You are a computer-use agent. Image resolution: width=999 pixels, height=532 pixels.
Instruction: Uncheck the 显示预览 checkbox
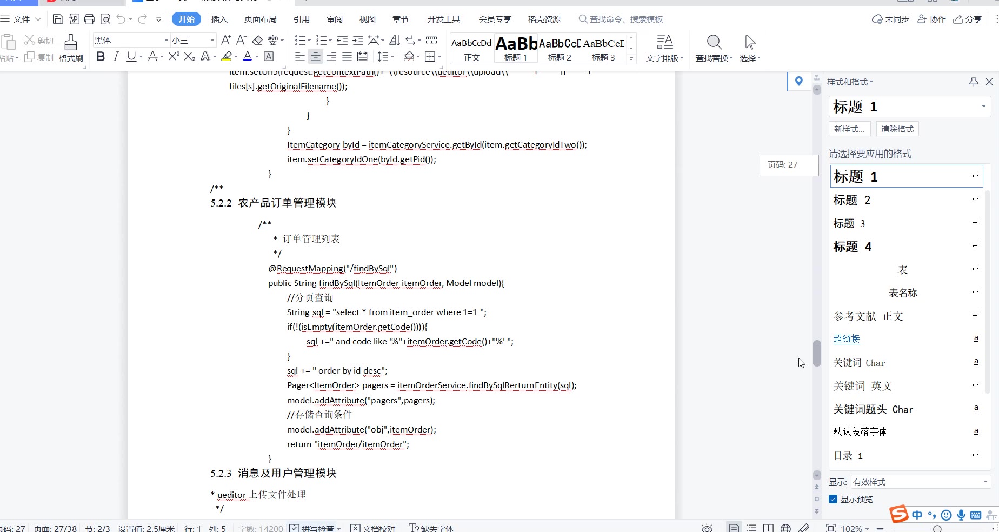(x=833, y=499)
